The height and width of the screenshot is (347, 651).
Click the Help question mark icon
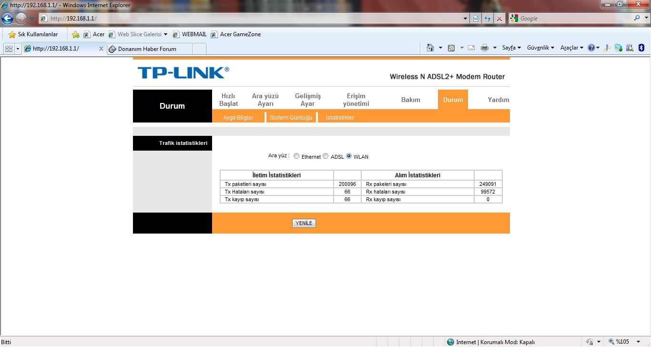click(591, 48)
